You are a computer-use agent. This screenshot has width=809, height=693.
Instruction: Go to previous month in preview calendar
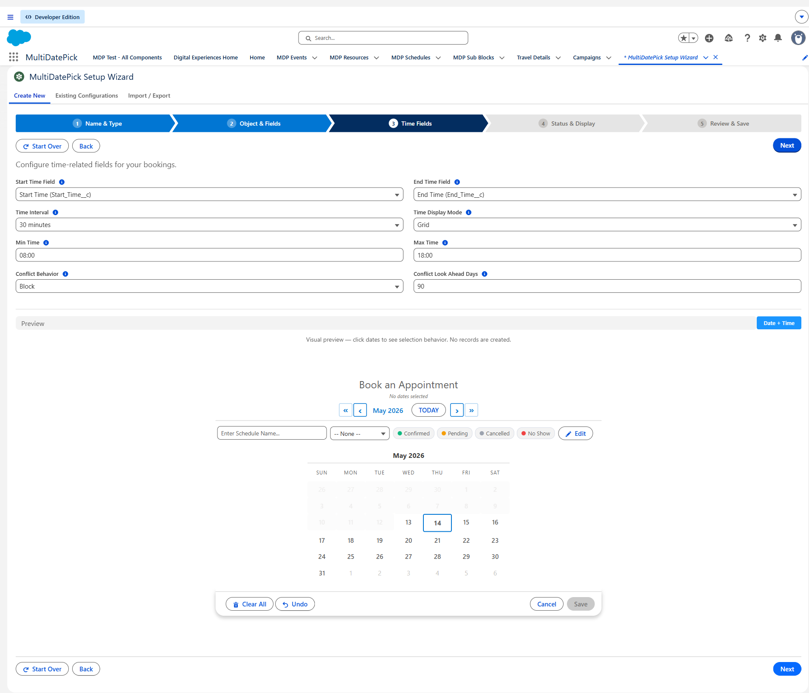click(360, 410)
